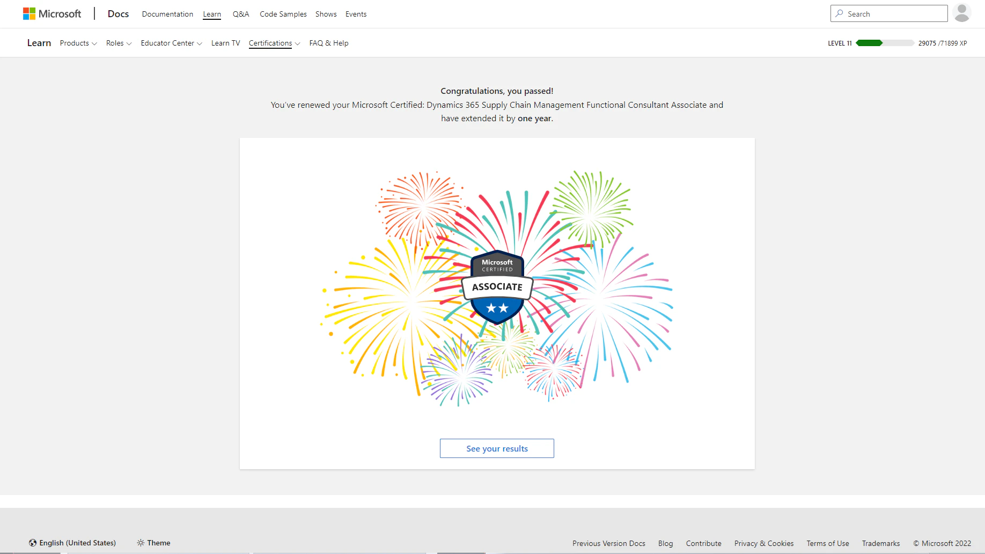Open the Trademarks footer link

point(881,543)
